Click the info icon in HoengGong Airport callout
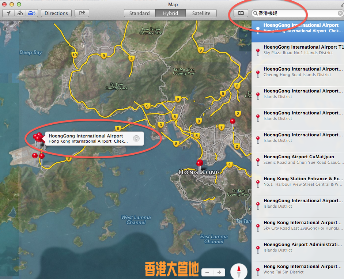 click(136, 139)
